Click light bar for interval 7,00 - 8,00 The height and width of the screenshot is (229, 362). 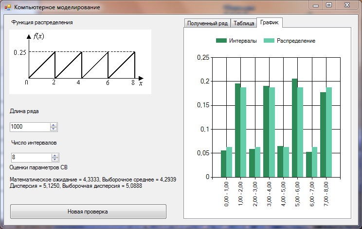[329, 132]
